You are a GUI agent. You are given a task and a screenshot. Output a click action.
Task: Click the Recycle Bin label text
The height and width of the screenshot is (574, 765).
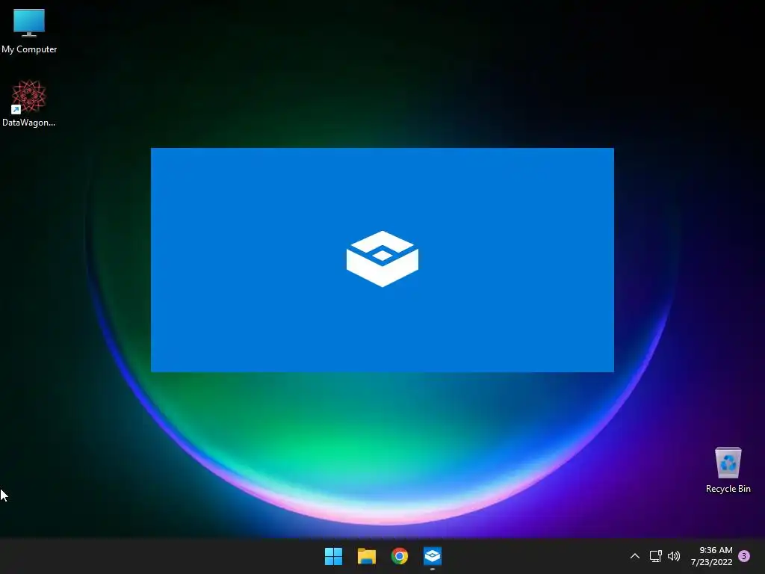[728, 489]
